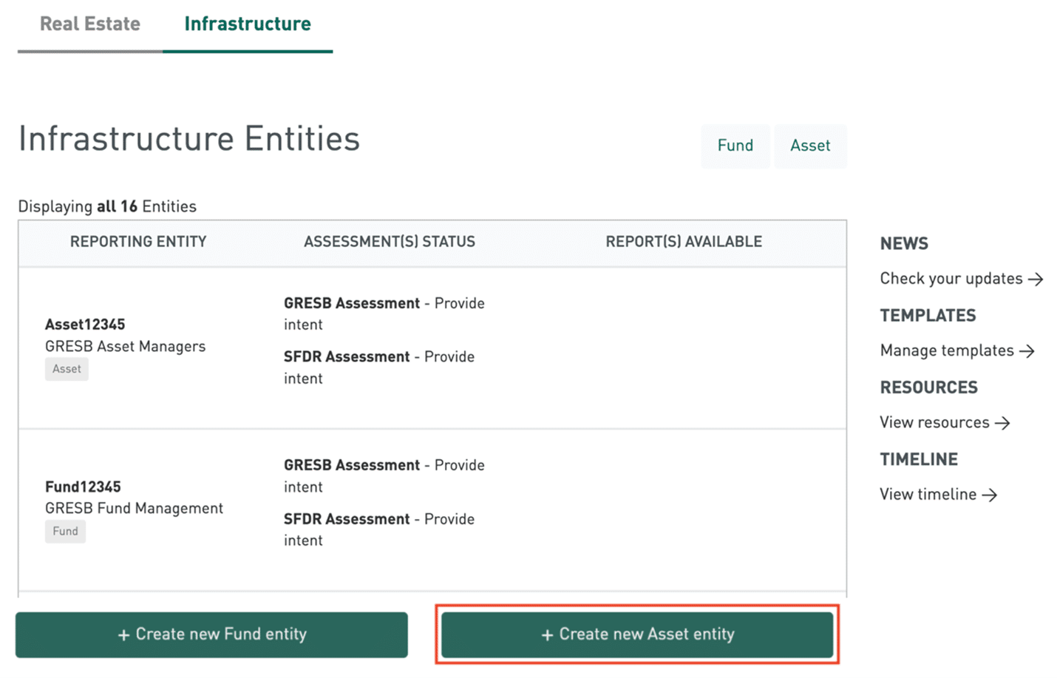This screenshot has width=1057, height=678.
Task: Click the arrow beside View resources
Action: 1002,423
